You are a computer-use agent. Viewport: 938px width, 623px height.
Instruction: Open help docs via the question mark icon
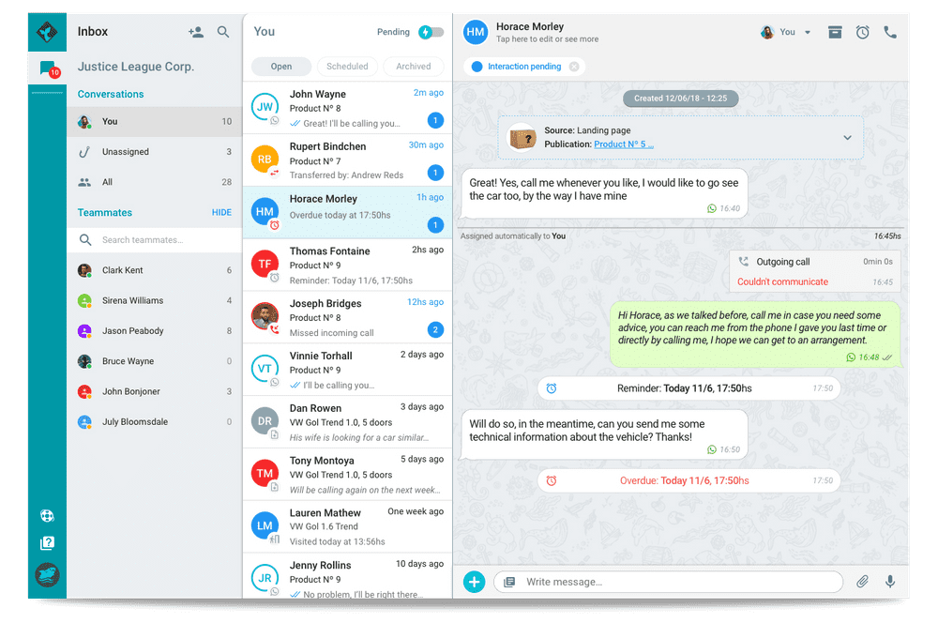click(x=47, y=541)
